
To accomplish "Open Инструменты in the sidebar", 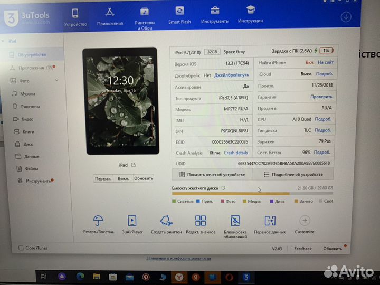I will pyautogui.click(x=35, y=181).
